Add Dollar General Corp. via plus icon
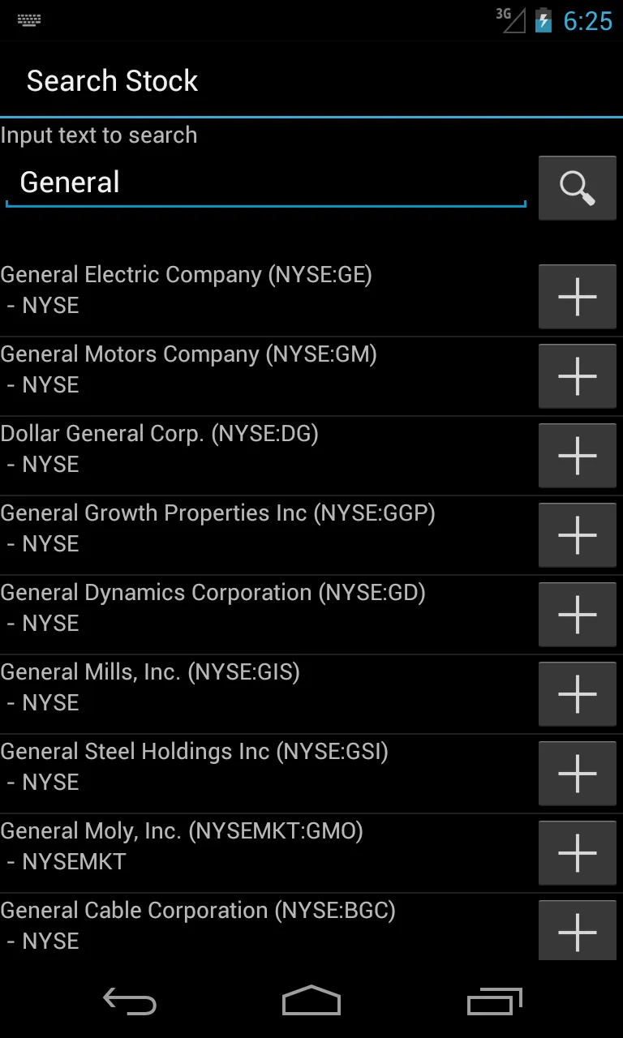 coord(578,456)
